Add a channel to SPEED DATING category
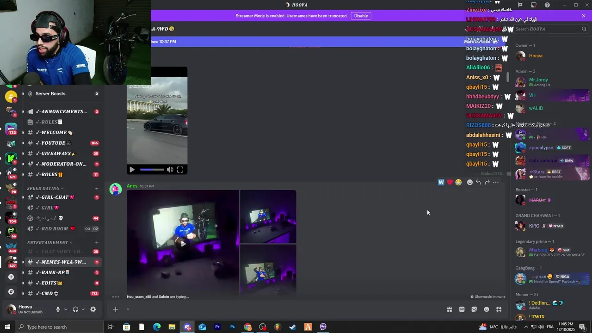The image size is (592, 333). [97, 188]
